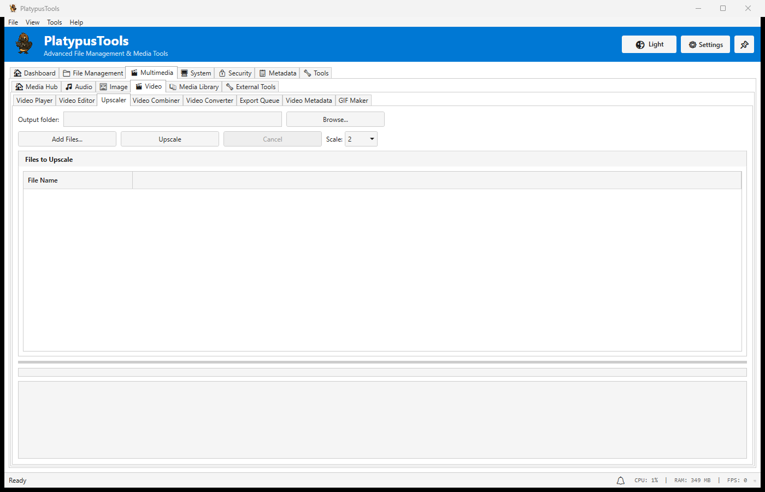The image size is (765, 492).
Task: Click the Add Files button
Action: tap(67, 139)
